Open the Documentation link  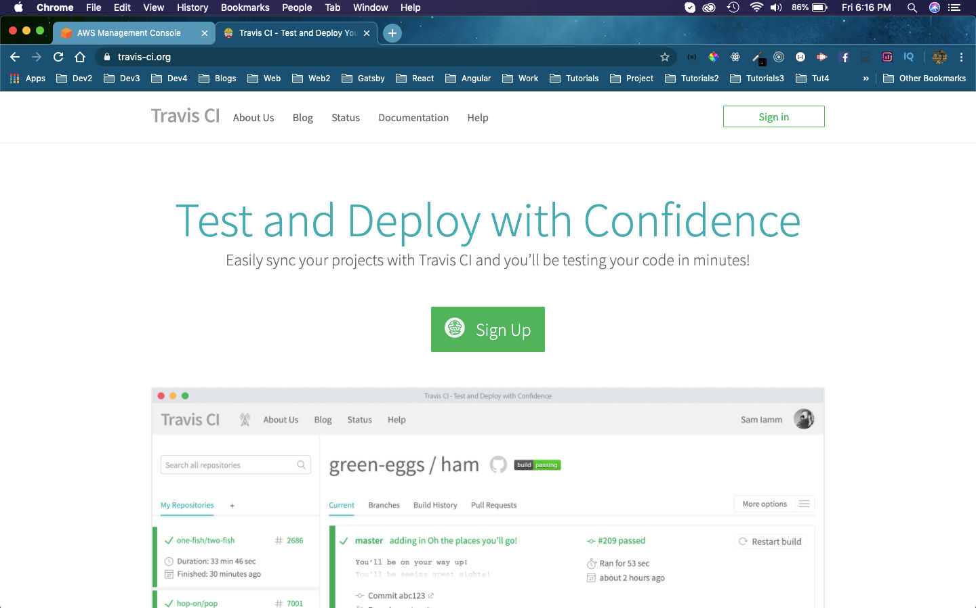coord(413,118)
